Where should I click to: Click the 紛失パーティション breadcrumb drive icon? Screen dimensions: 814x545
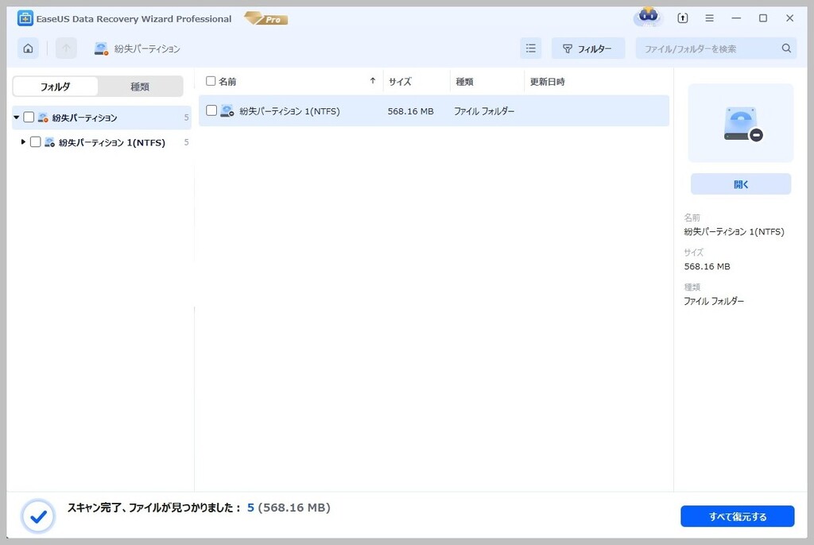pyautogui.click(x=101, y=48)
